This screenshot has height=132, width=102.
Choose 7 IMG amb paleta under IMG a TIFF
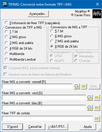pos(64,41)
